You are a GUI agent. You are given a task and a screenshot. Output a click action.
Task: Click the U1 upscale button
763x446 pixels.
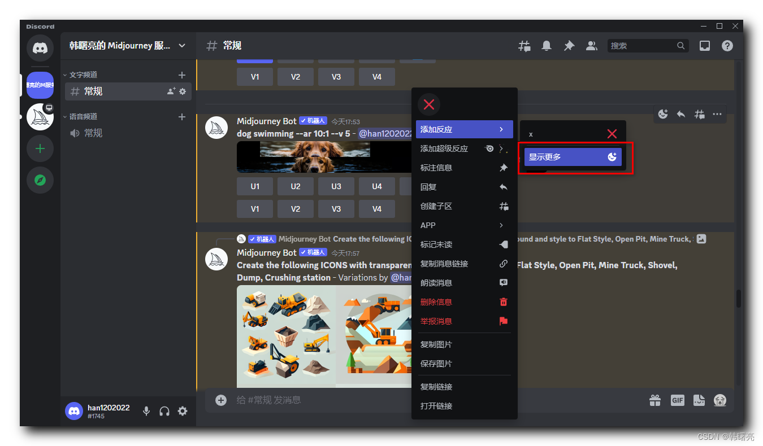[255, 186]
